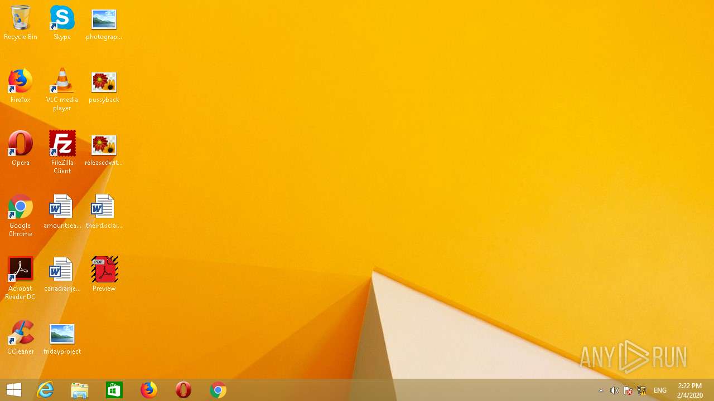The width and height of the screenshot is (714, 401).
Task: Select the Acrobat Reader DC shortcut
Action: point(21,278)
